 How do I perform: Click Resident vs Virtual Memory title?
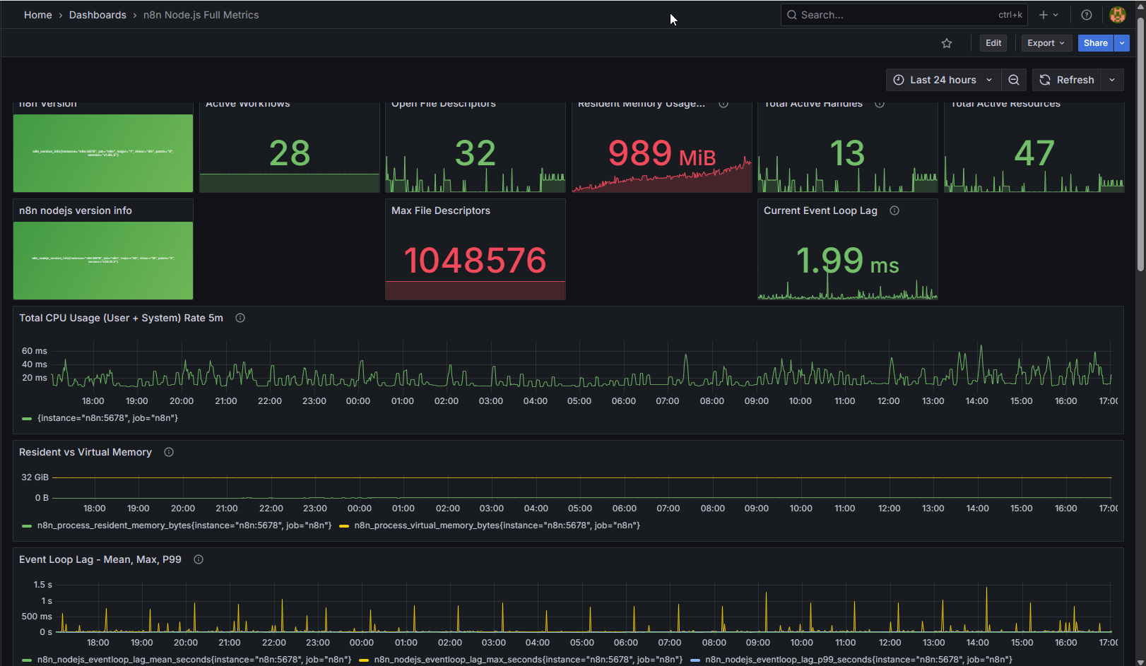[x=85, y=452]
